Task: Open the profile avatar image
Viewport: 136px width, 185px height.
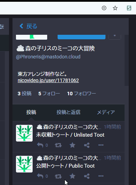Action: (32, 37)
